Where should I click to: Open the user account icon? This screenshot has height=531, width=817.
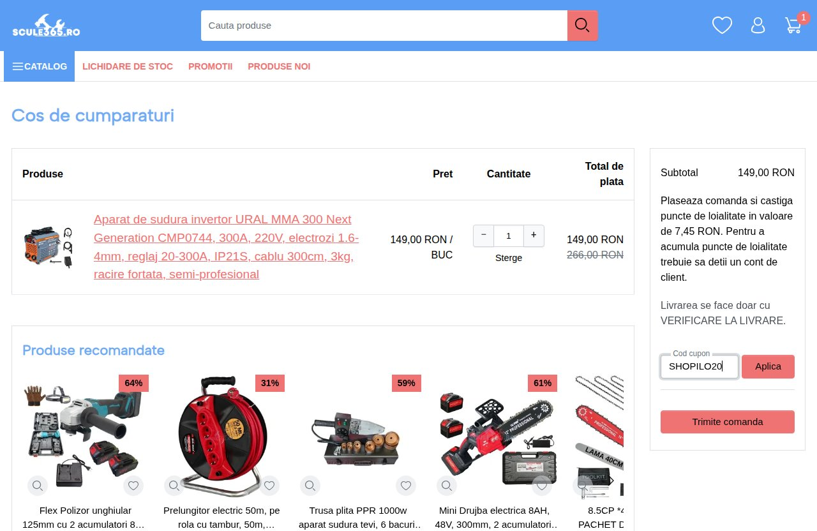(x=758, y=26)
